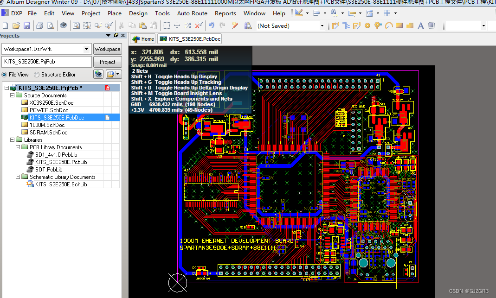Open the Auto Route menu
The height and width of the screenshot is (298, 496).
pos(192,13)
